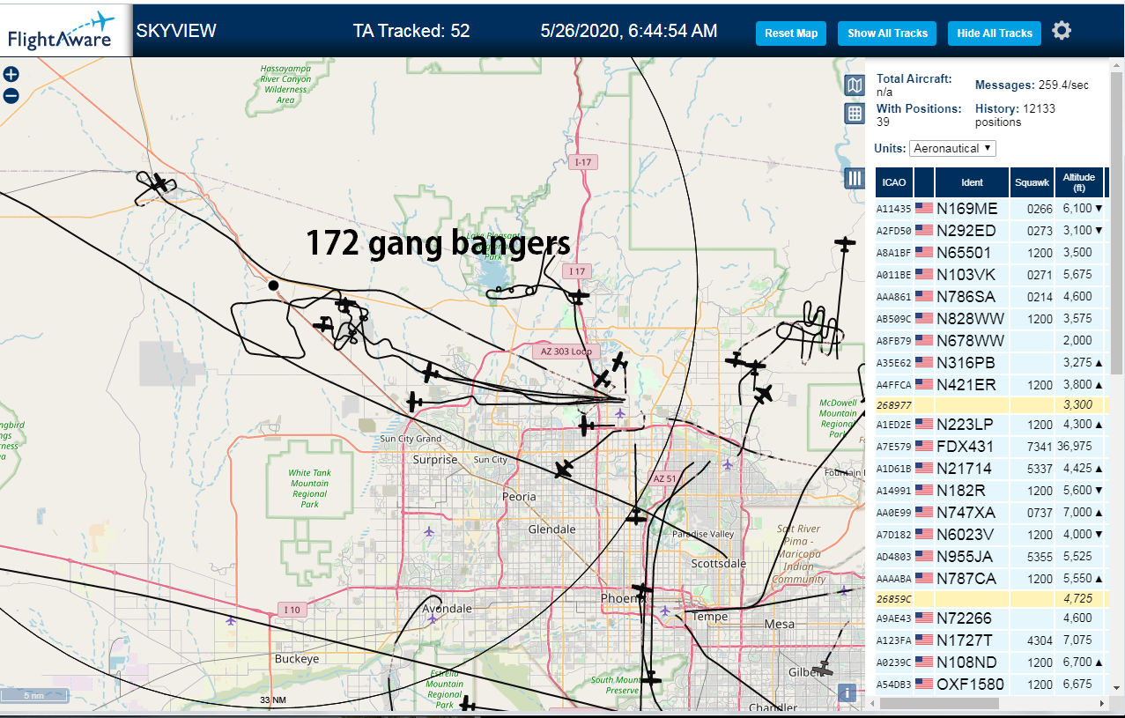Select the N786SA aircraft row
This screenshot has height=718, width=1125.
[x=990, y=297]
